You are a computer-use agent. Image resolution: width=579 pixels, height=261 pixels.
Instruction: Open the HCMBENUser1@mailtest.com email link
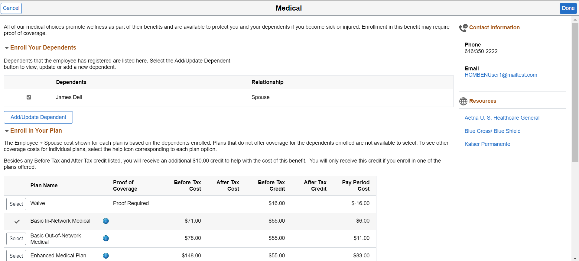click(x=501, y=75)
